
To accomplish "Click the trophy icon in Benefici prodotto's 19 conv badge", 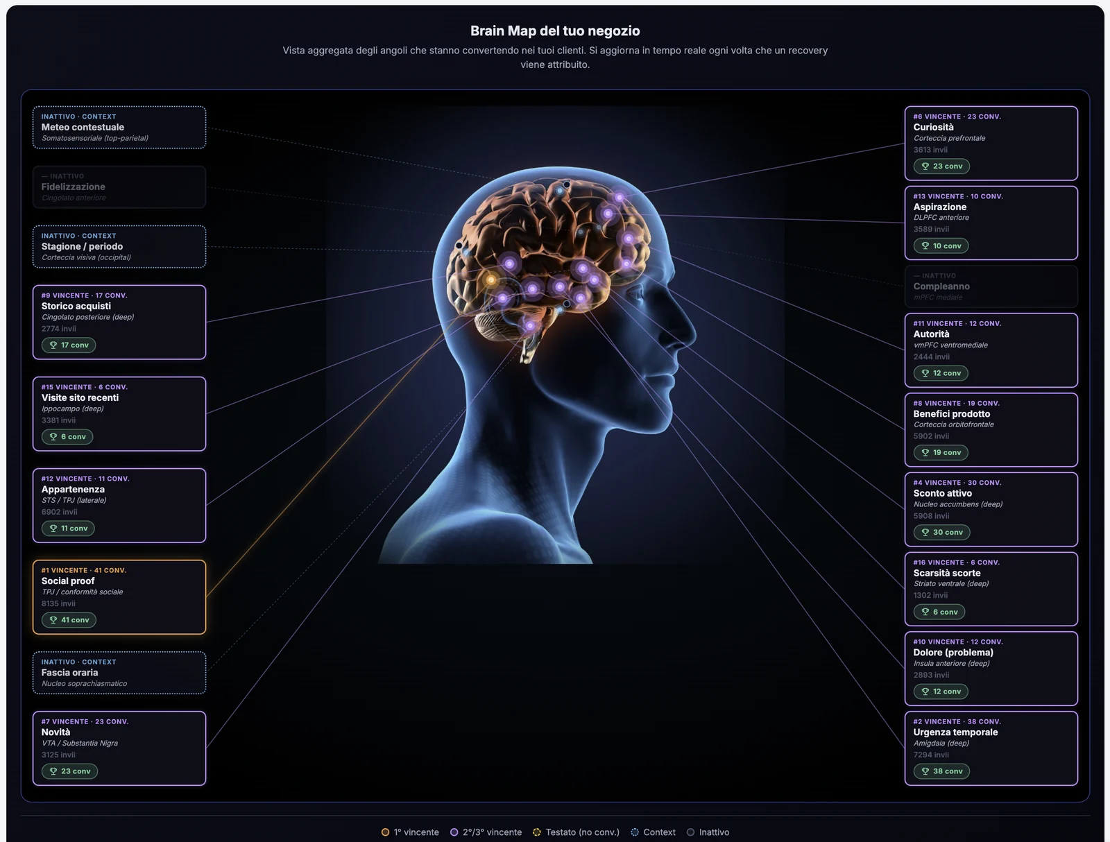I will pos(925,453).
